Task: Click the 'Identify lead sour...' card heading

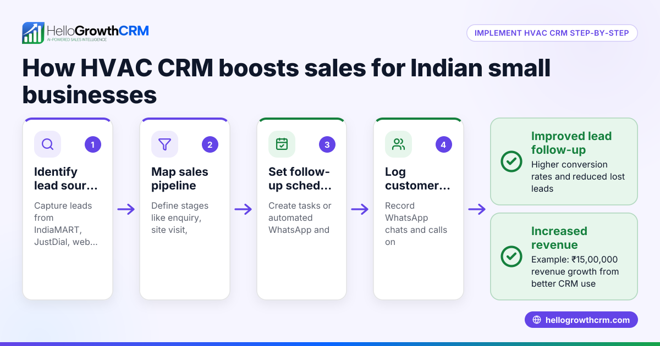Action: point(66,178)
